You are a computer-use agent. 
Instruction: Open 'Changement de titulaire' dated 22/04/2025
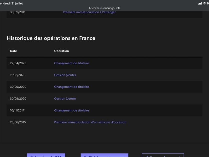[71, 63]
